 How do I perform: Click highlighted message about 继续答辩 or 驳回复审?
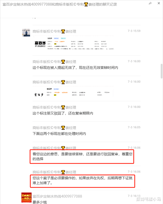point(83,157)
